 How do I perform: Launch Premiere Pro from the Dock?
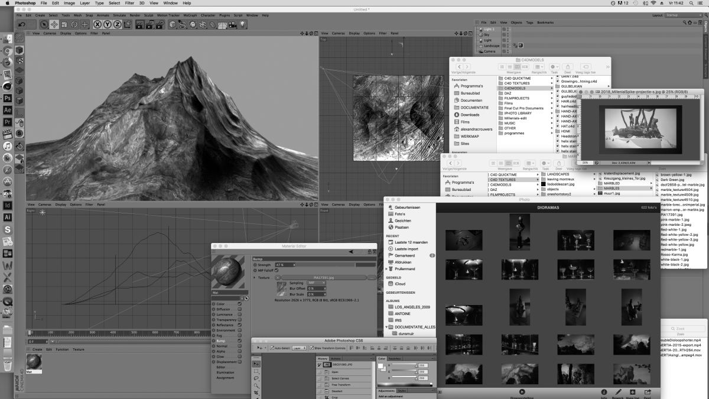[x=8, y=122]
